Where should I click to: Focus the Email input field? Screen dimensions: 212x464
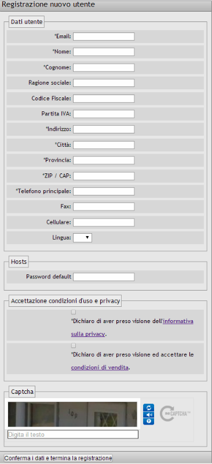point(104,37)
